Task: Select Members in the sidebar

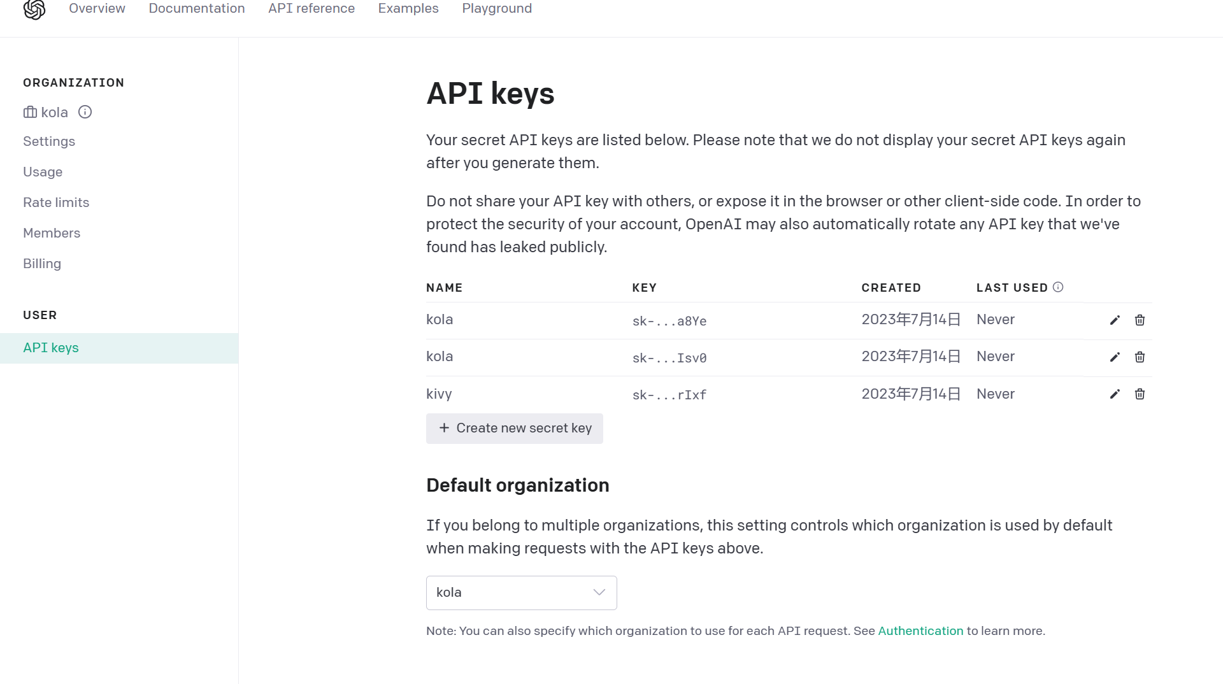Action: [52, 232]
